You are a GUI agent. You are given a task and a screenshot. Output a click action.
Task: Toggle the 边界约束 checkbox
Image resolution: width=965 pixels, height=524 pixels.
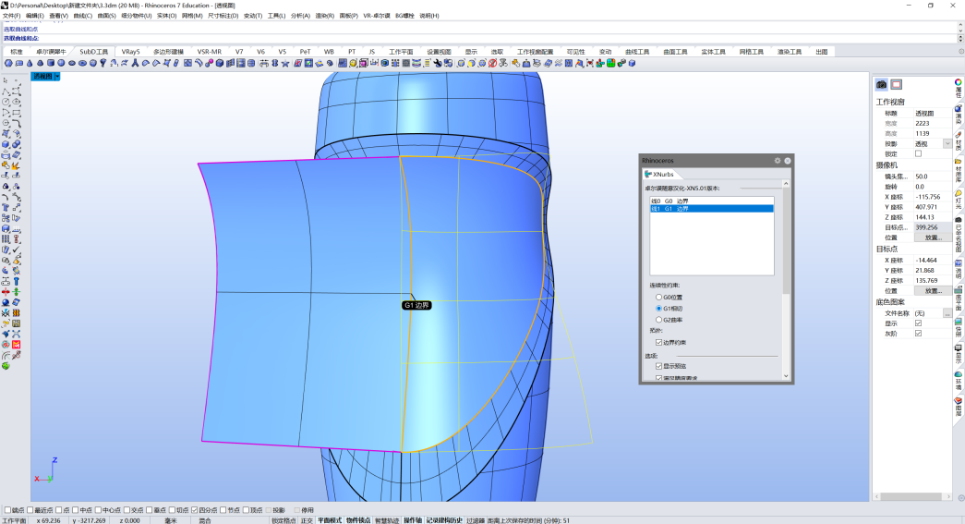pyautogui.click(x=658, y=342)
